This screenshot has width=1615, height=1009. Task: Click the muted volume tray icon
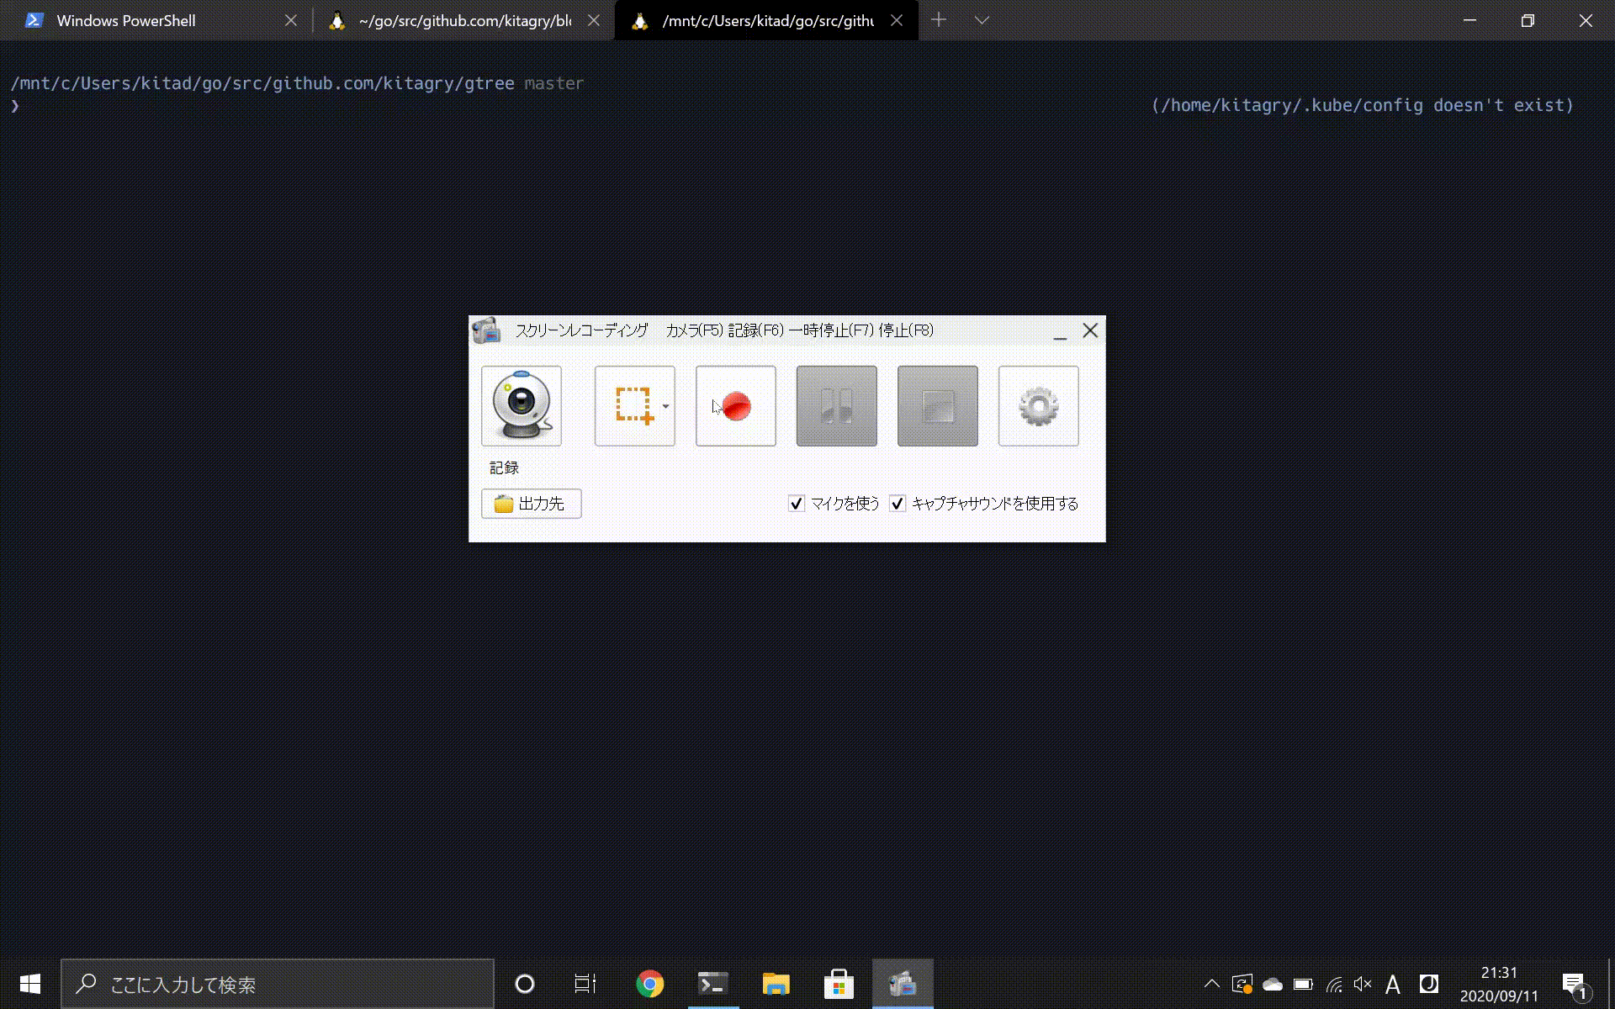pyautogui.click(x=1363, y=984)
